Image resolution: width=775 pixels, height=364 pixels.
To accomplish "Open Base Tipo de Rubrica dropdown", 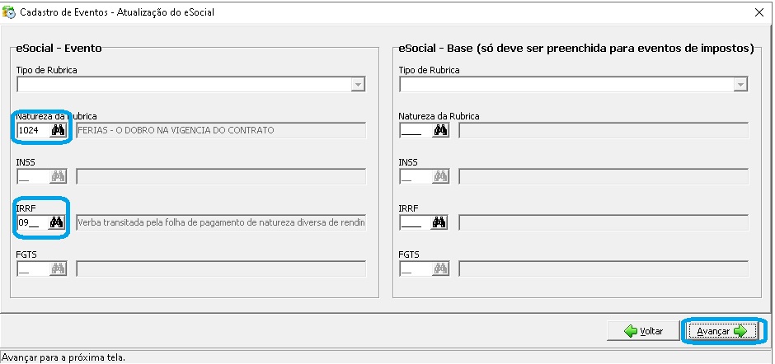I will point(740,85).
